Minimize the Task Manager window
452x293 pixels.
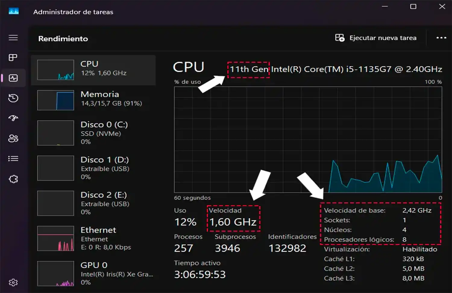(385, 6)
